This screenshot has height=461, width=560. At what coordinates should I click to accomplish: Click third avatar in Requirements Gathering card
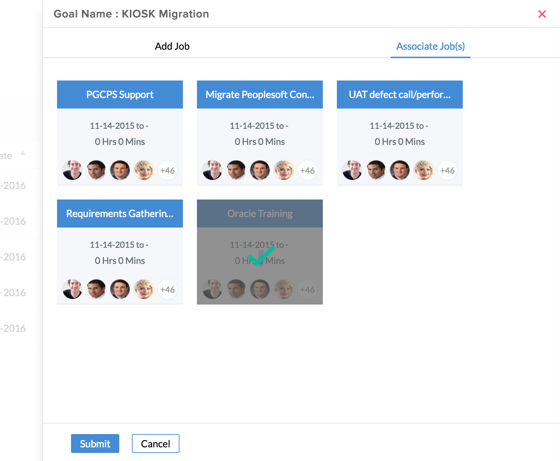[x=120, y=289]
